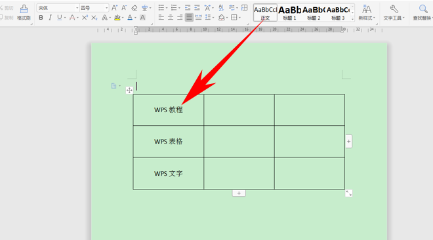The width and height of the screenshot is (433, 240).
Task: Add a row with the bottom plus button
Action: (239, 193)
